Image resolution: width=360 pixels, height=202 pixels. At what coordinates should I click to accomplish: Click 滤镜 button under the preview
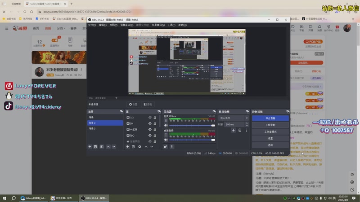pyautogui.click(x=148, y=104)
